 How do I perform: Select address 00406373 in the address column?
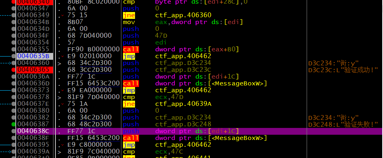[33, 90]
